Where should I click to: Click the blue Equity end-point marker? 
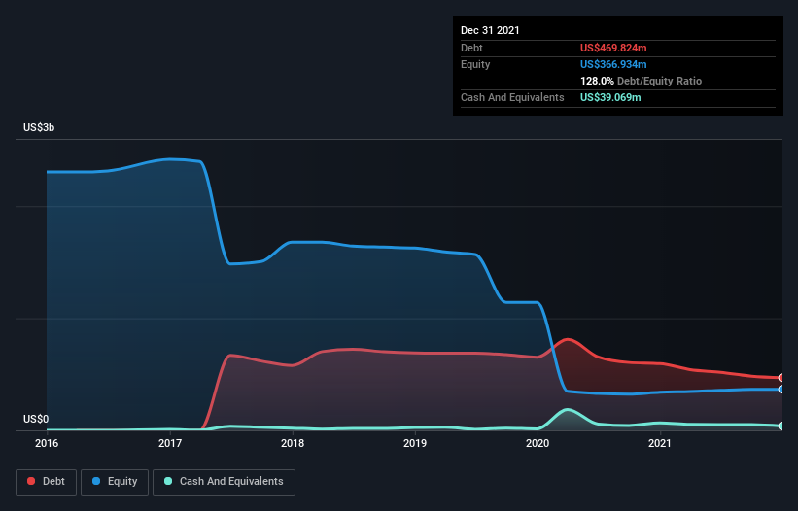[x=781, y=390]
